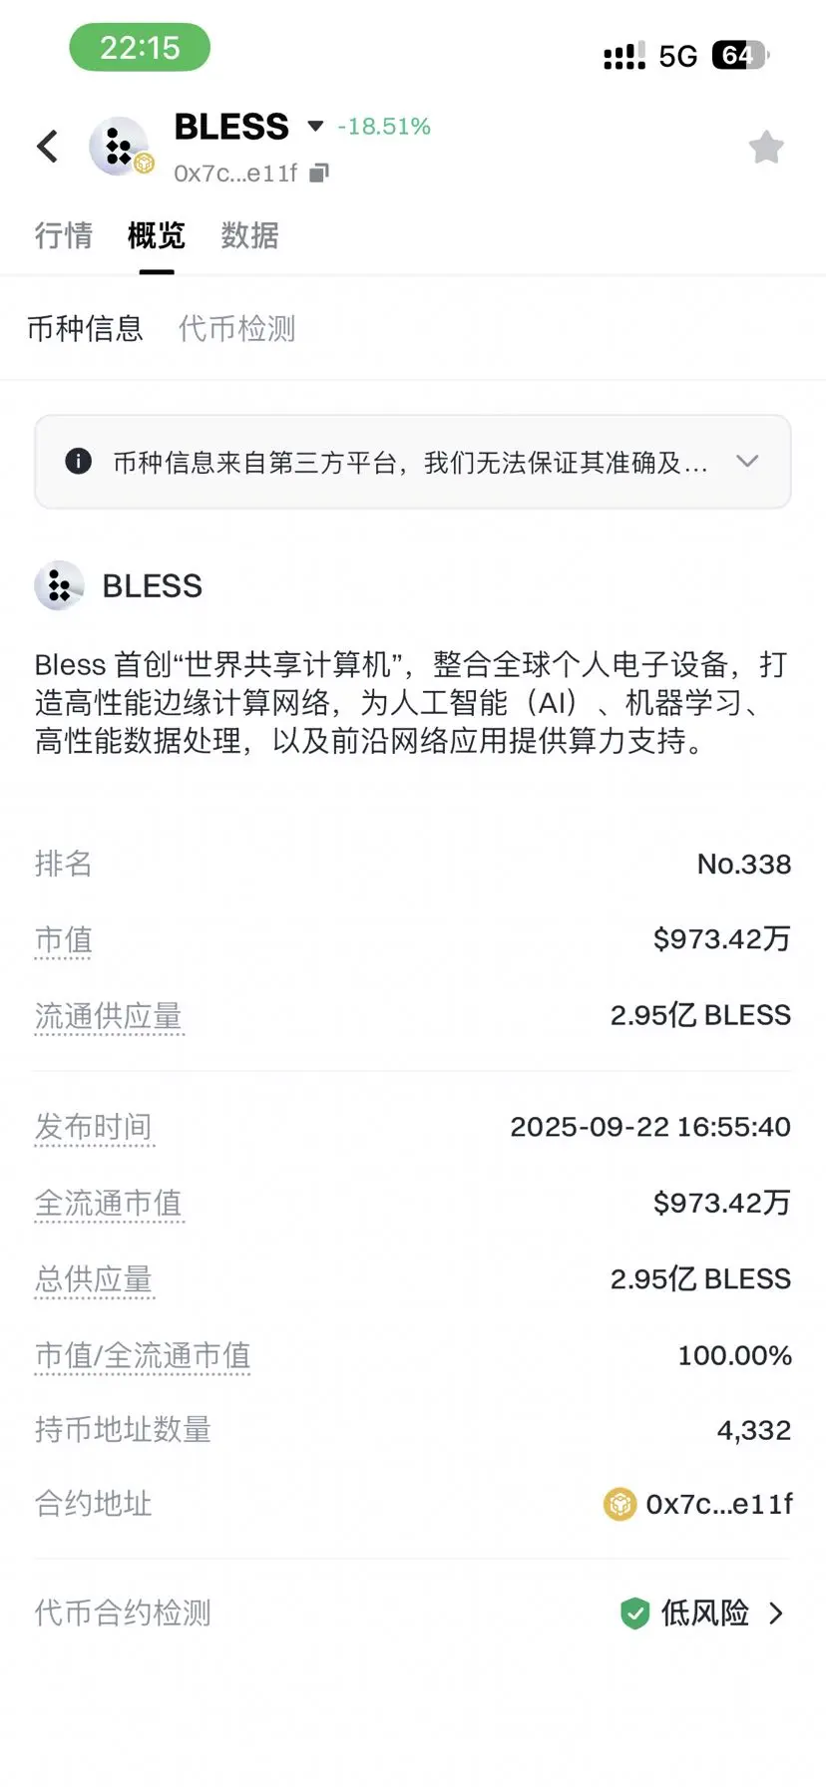Tap the BLESS token logo in header
This screenshot has width=826, height=1787.
[x=119, y=147]
